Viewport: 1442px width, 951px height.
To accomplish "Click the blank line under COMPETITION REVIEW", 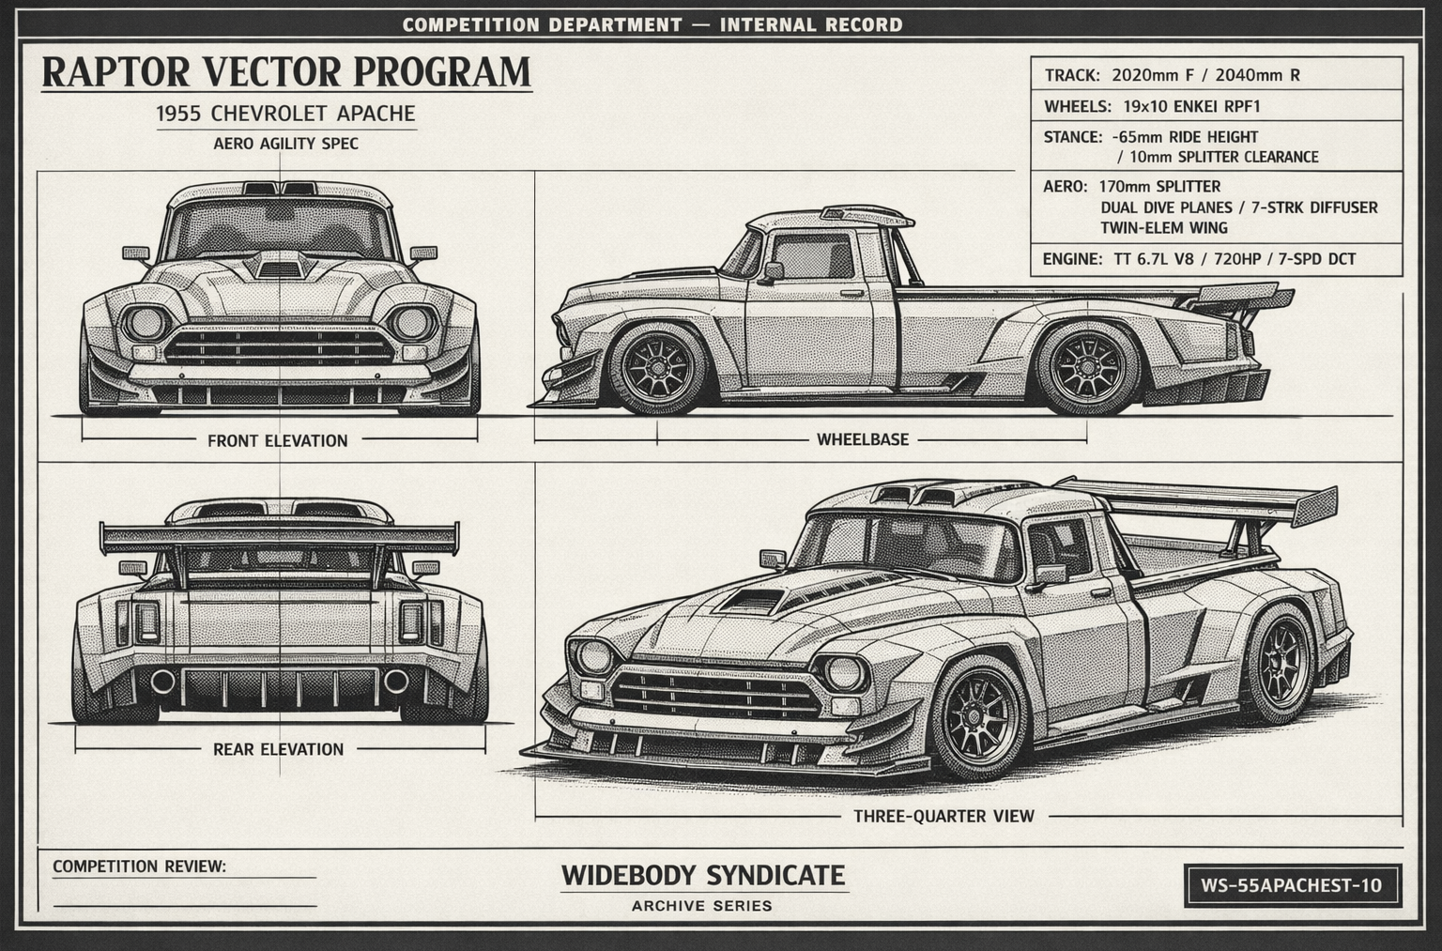I will click(185, 906).
